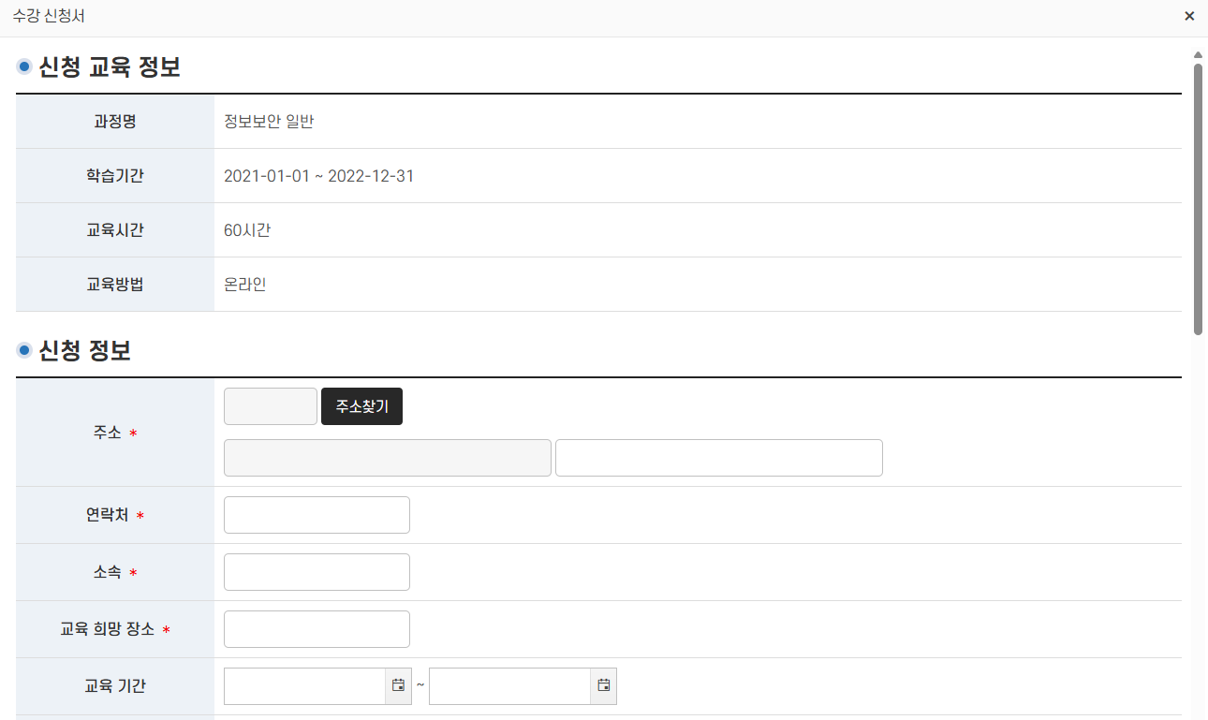This screenshot has width=1208, height=720.
Task: Click the postal code field beside 주소찾기
Action: pos(271,406)
